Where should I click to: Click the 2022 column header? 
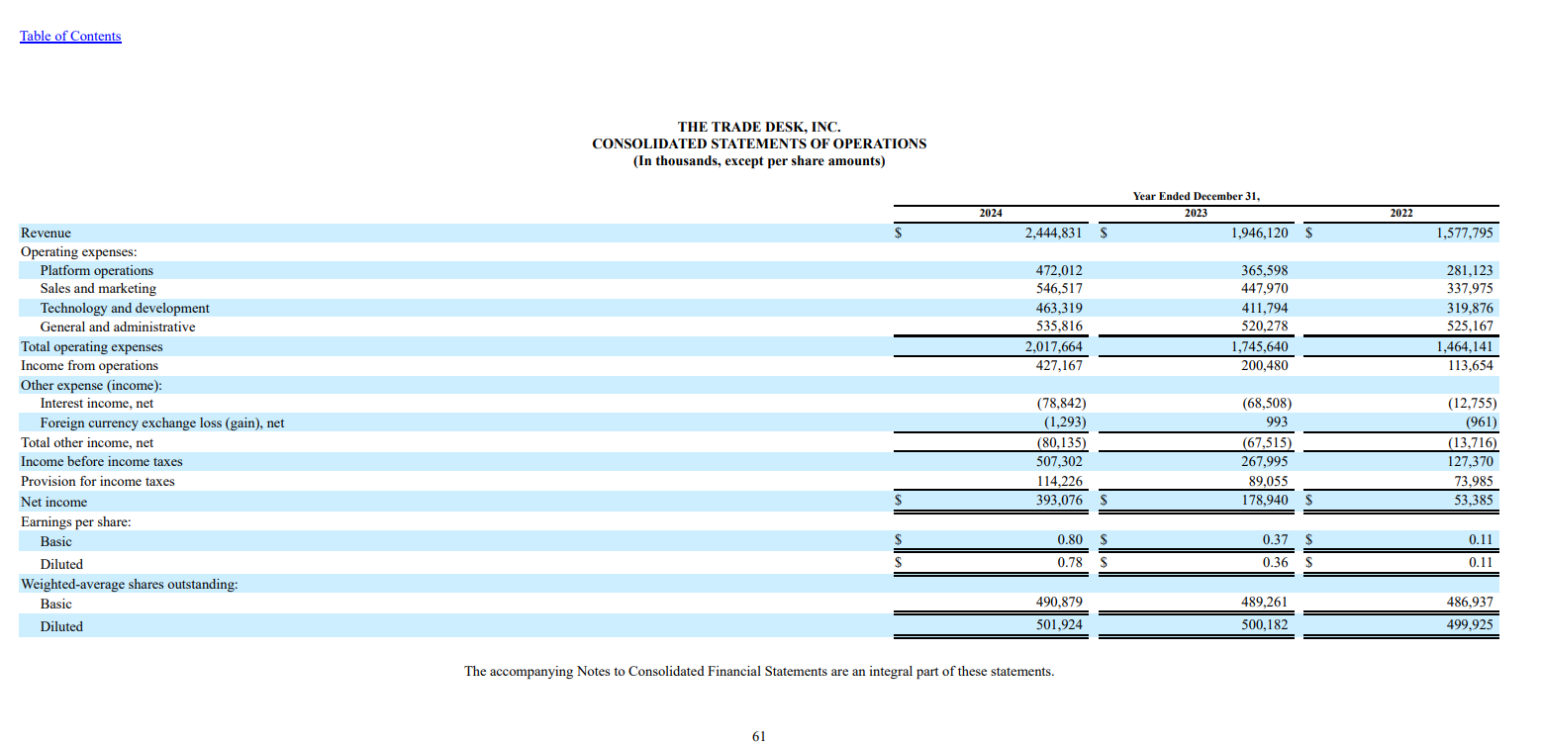pos(1401,214)
